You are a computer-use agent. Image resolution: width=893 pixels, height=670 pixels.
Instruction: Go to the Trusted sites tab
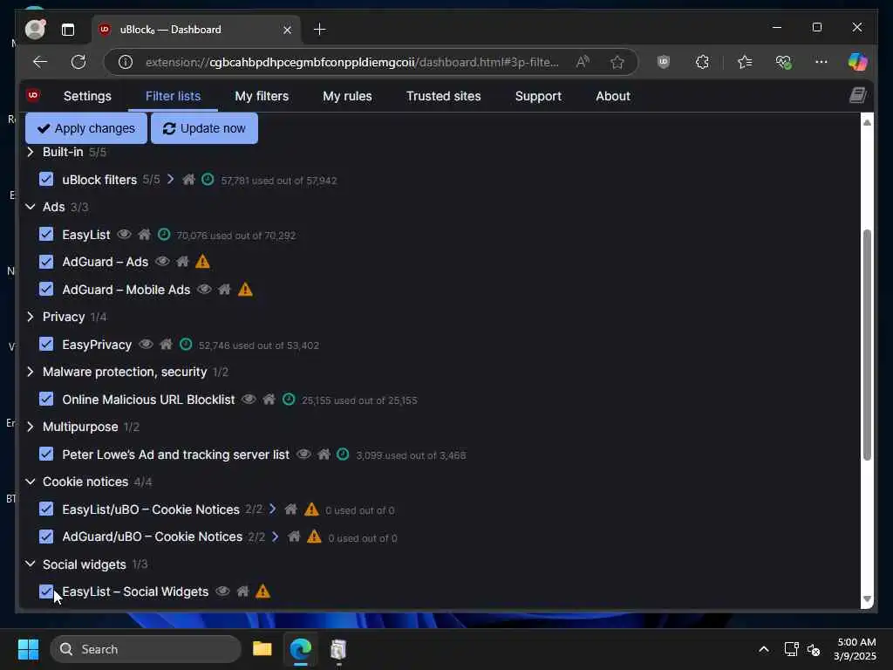pos(444,96)
